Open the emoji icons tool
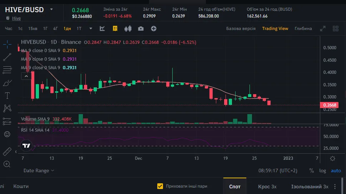The width and height of the screenshot is (346, 194). [7, 134]
